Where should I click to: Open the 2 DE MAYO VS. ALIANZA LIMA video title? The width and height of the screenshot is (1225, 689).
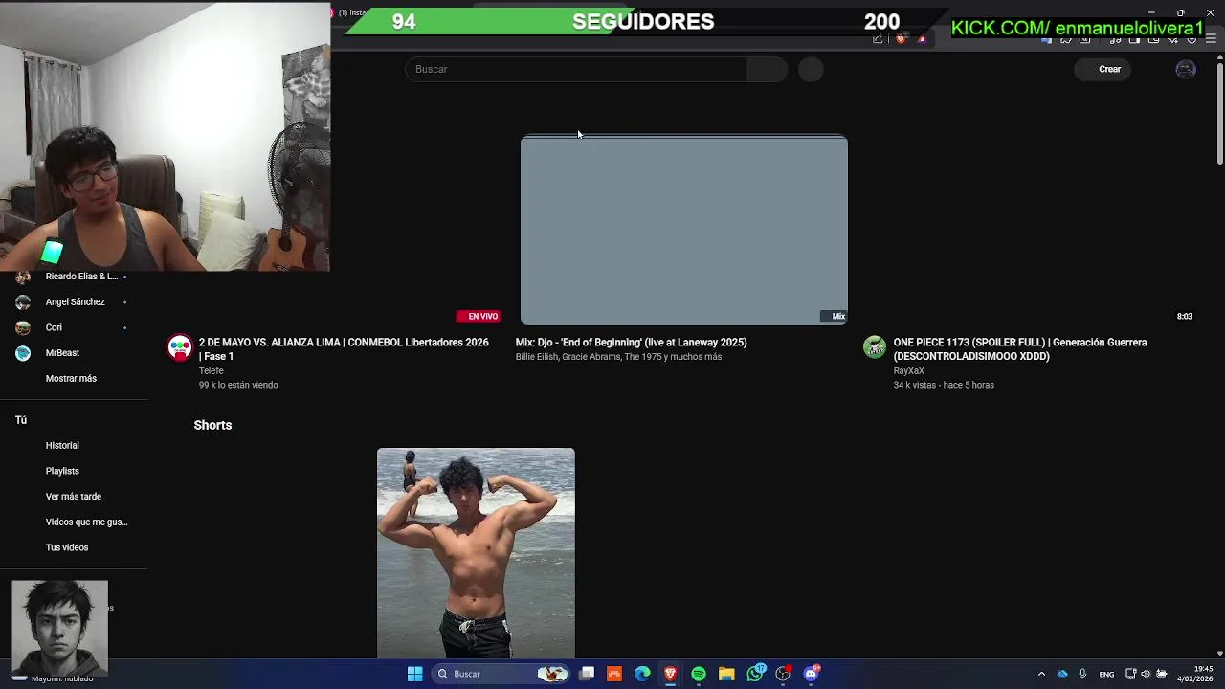pyautogui.click(x=344, y=349)
